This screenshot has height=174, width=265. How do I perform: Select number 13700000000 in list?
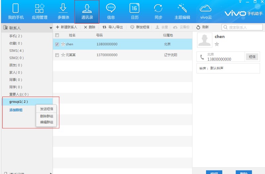pyautogui.click(x=107, y=55)
